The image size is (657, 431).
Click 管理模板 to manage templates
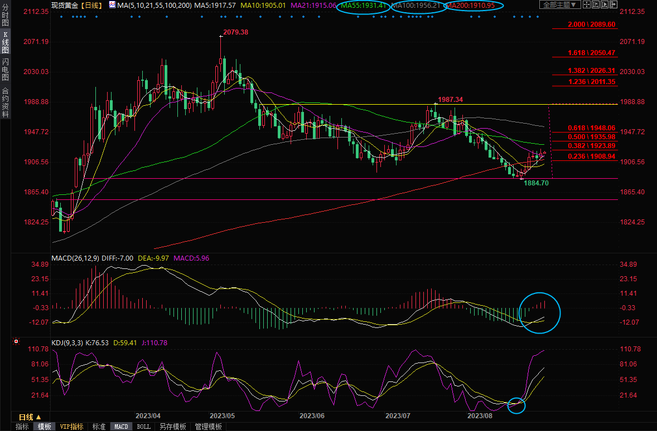(208, 427)
